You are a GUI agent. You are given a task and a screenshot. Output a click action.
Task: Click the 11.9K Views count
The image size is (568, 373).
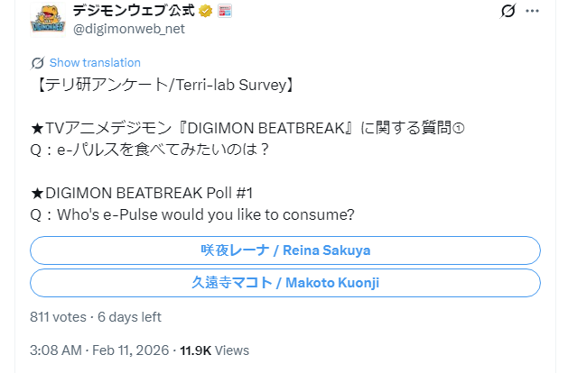point(214,350)
